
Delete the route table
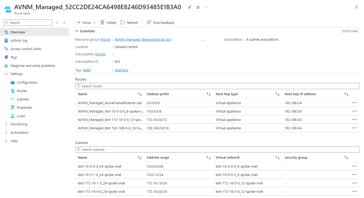pos(108,23)
